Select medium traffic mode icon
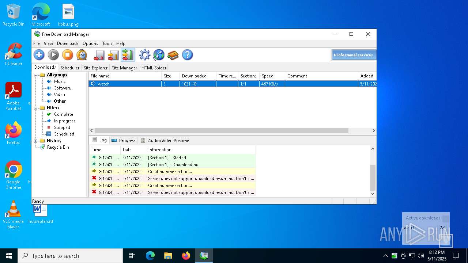This screenshot has width=468, height=263. pos(113,55)
